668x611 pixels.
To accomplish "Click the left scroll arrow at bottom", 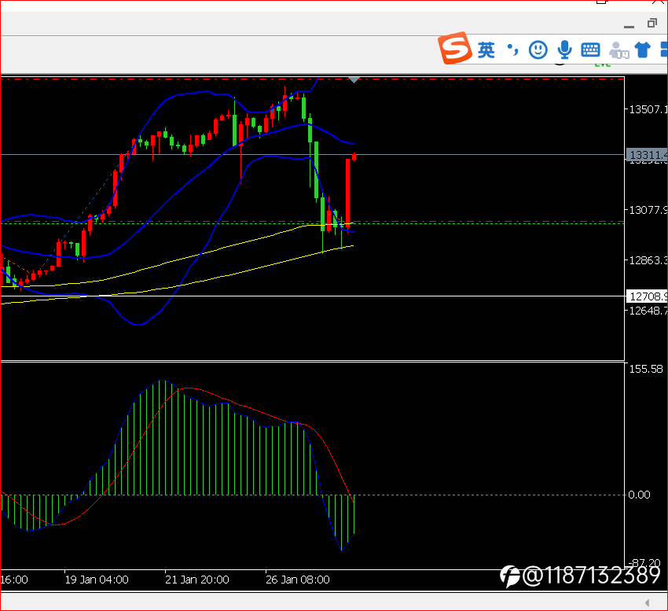I will click(647, 603).
